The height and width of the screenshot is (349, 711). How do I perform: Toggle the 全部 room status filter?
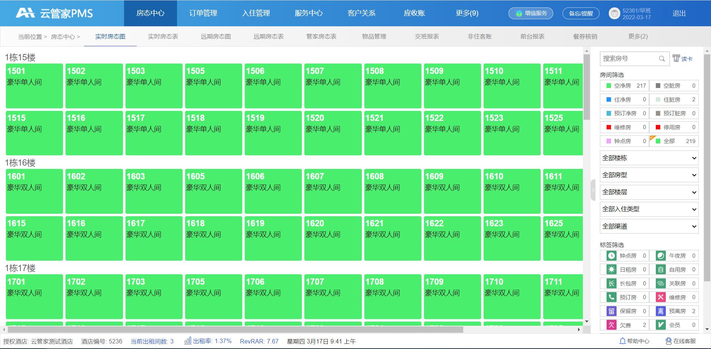[673, 141]
